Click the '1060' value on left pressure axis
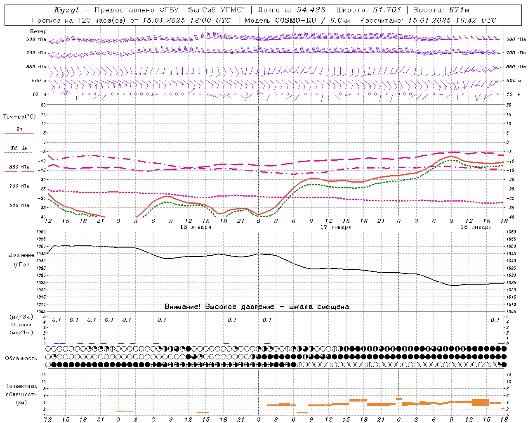This screenshot has width=528, height=423. click(x=41, y=232)
